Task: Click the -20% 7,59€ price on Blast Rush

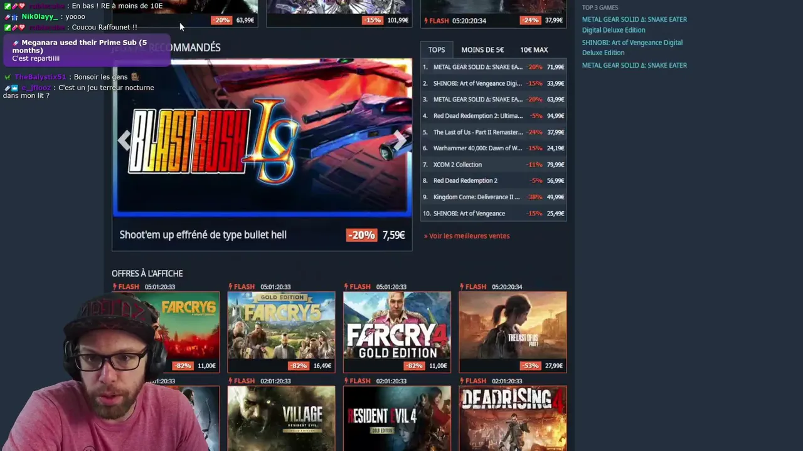Action: click(376, 235)
